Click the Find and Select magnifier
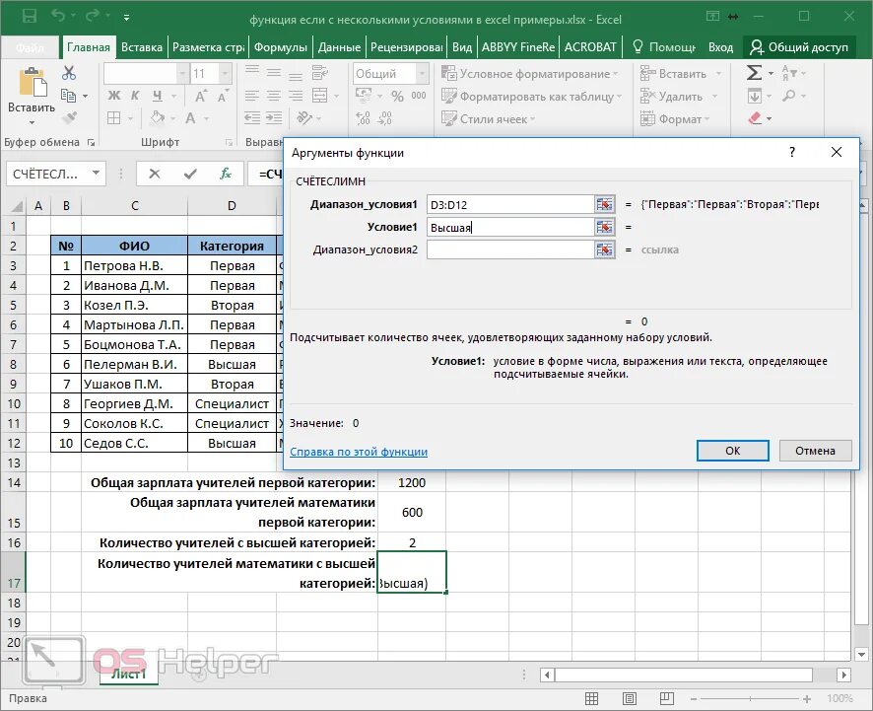The image size is (873, 711). pyautogui.click(x=789, y=96)
